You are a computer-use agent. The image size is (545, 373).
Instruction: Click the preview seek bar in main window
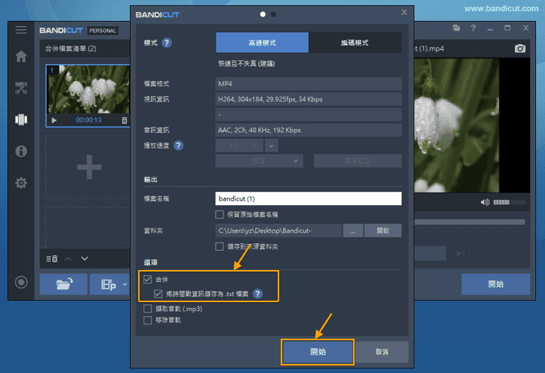click(470, 222)
